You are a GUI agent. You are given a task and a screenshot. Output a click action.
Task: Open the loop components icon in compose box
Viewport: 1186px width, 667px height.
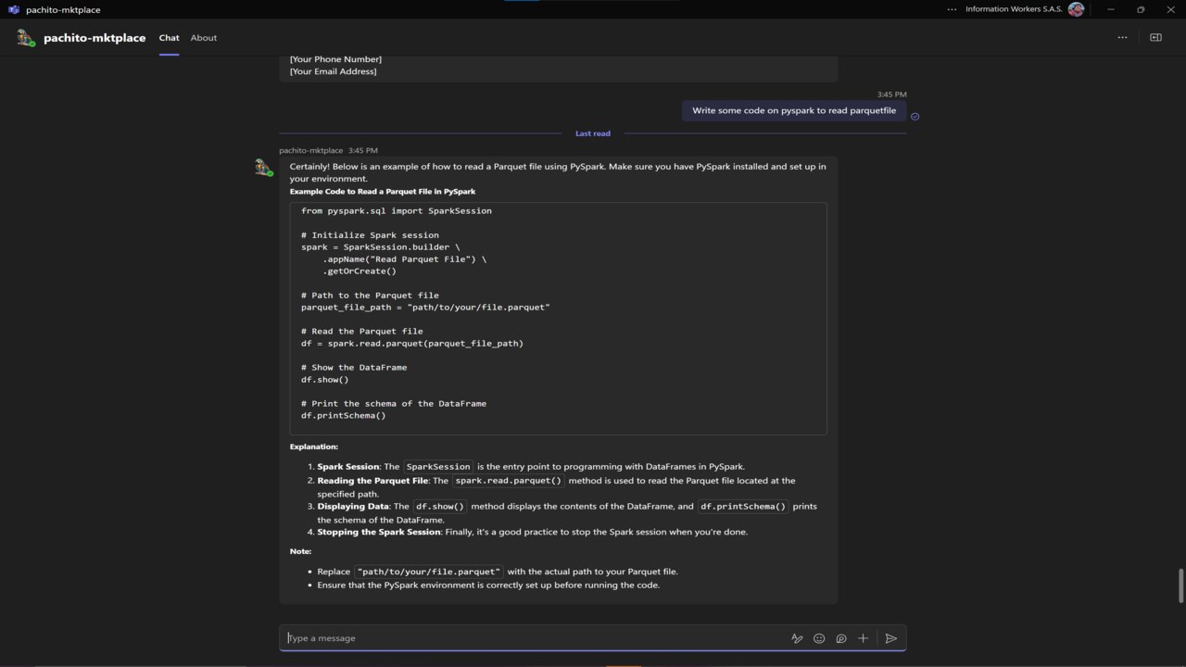(x=841, y=638)
